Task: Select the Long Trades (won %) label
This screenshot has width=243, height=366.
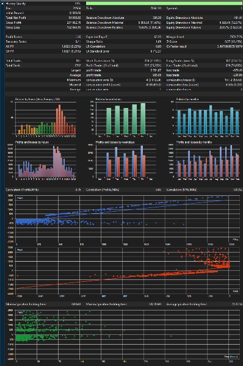Action: click(180, 60)
